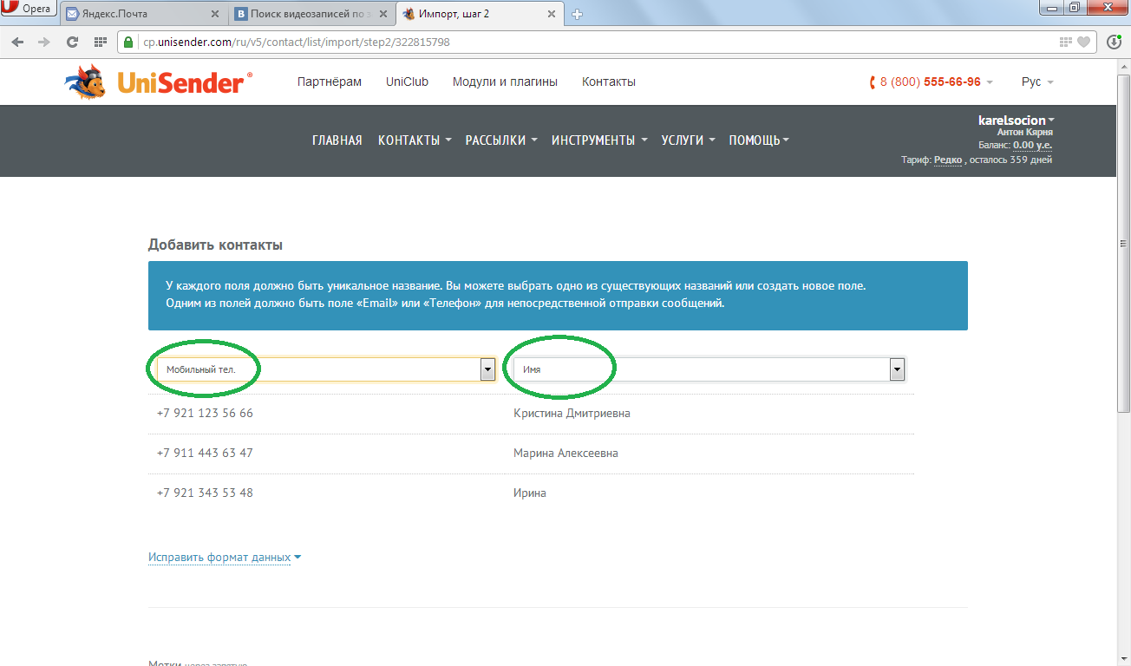This screenshot has height=666, width=1131.
Task: Open a new tab with the plus icon
Action: [578, 14]
